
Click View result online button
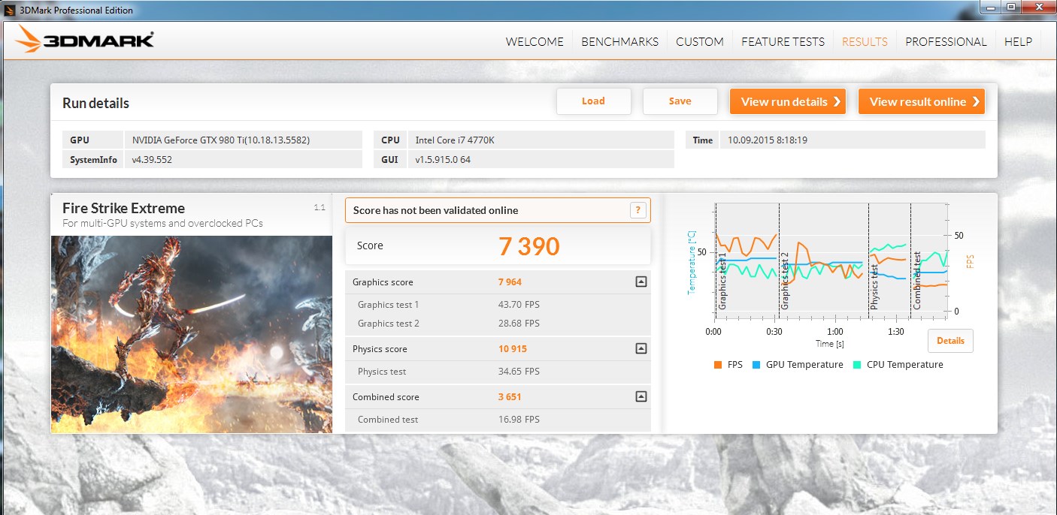[921, 102]
